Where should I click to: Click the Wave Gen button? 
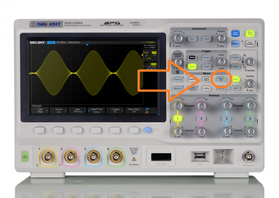coord(221,78)
